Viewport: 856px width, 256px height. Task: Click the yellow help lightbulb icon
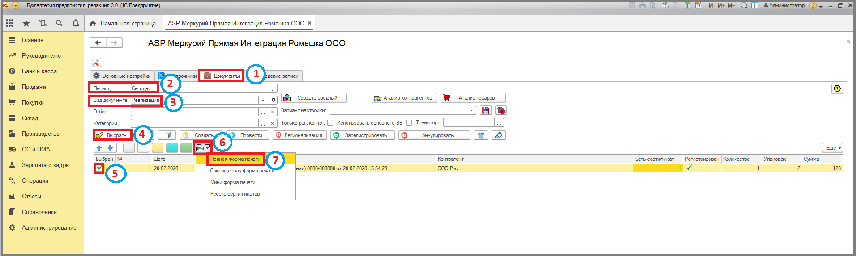click(x=837, y=89)
